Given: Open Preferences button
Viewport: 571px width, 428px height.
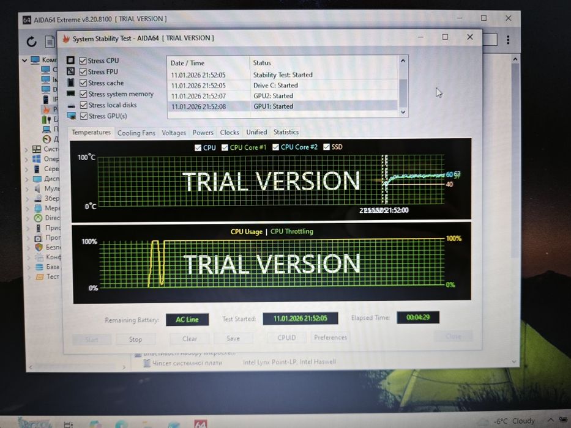Looking at the screenshot, I should 330,338.
